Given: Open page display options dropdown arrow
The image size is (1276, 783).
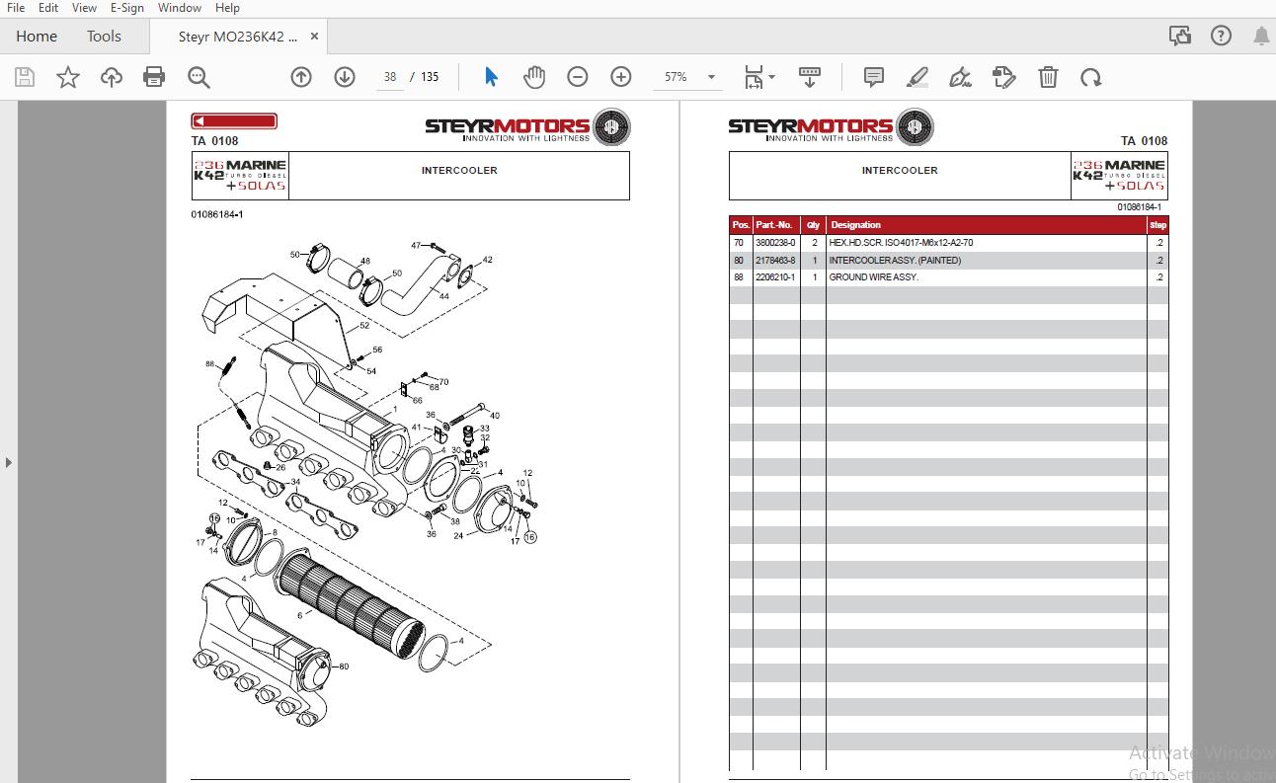Looking at the screenshot, I should (x=772, y=77).
